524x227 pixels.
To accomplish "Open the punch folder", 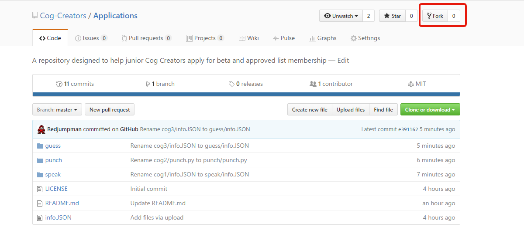I will point(54,160).
